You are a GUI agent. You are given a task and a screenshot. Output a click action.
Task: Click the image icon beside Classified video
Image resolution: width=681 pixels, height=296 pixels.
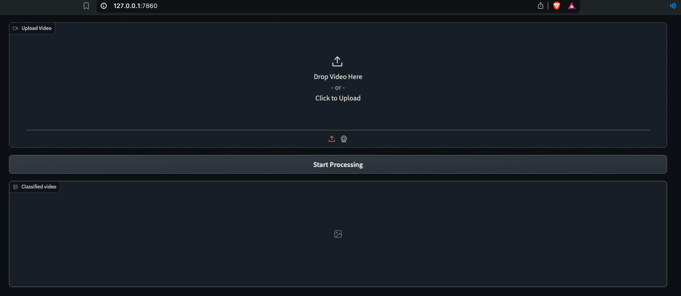click(16, 187)
